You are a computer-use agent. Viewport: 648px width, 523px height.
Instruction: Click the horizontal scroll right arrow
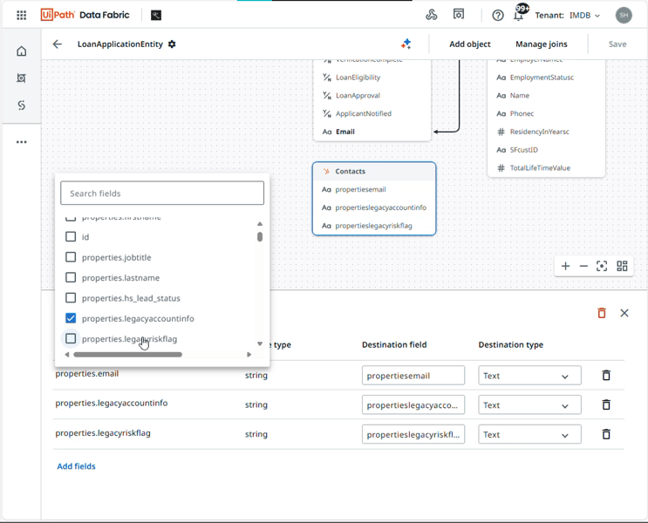[249, 355]
